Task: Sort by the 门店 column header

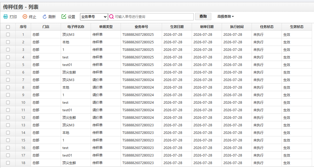Action: pyautogui.click(x=46, y=27)
